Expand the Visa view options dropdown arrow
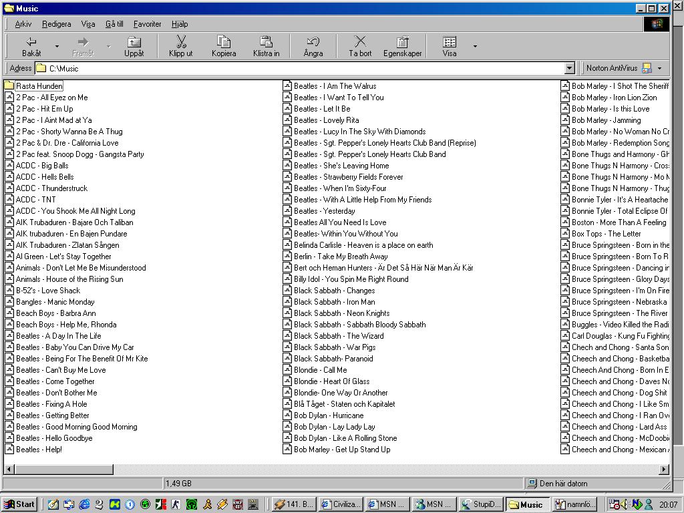 [x=475, y=46]
